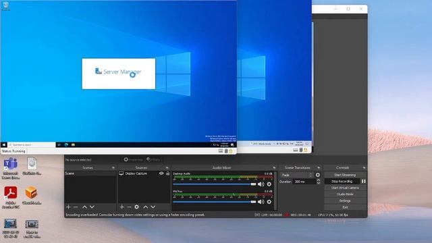Open the Mic/Aux gear settings
This screenshot has width=432, height=243.
click(x=269, y=202)
